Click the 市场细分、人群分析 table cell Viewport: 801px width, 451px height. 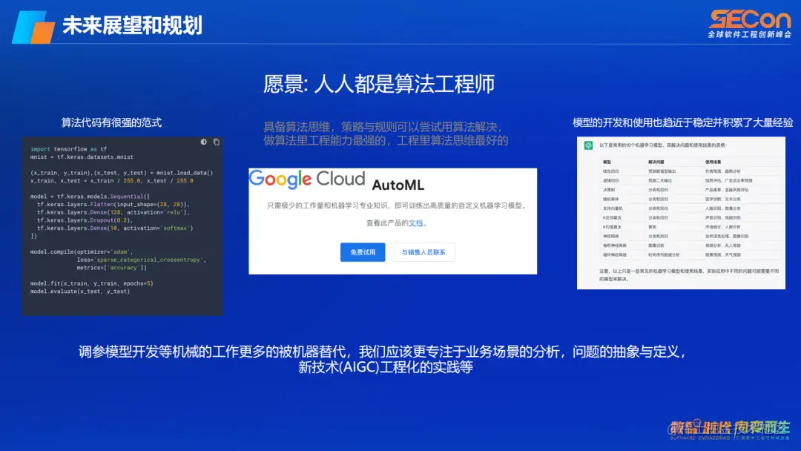tap(723, 227)
